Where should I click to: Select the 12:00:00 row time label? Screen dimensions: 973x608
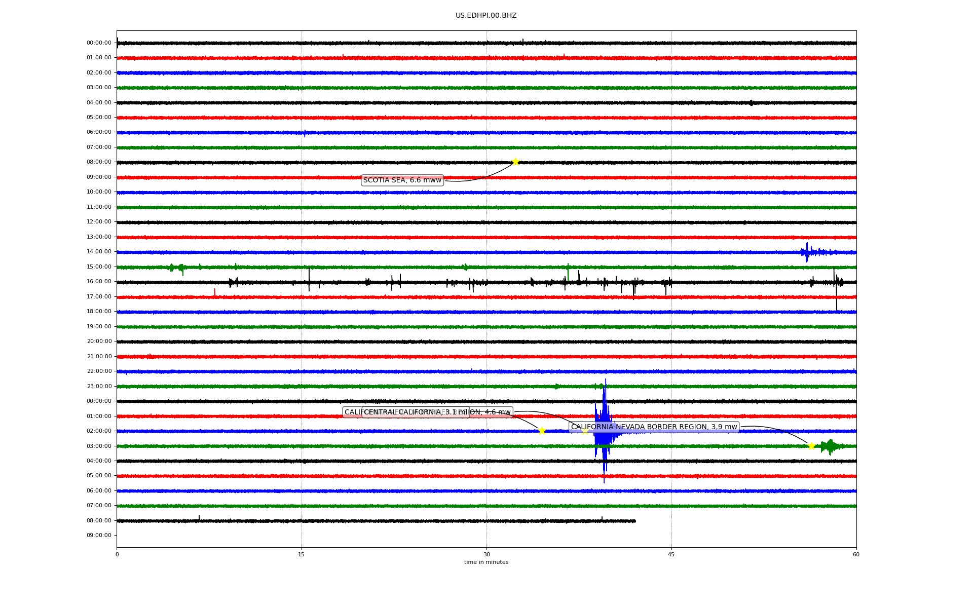(99, 222)
